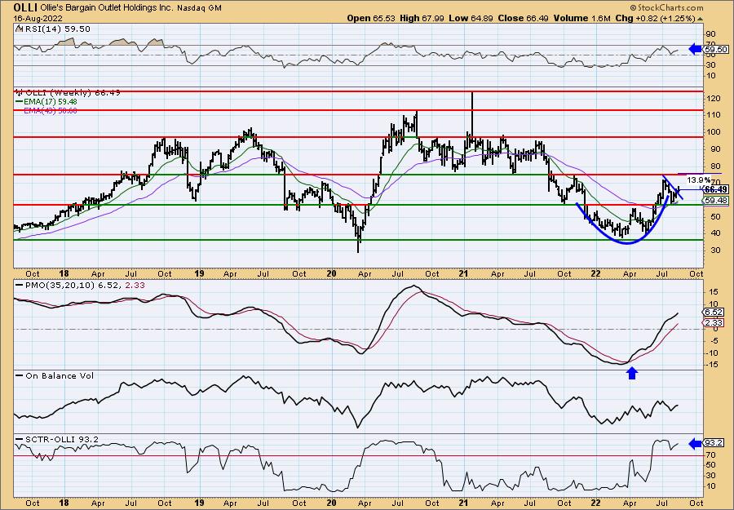The image size is (734, 510).
Task: Click the green line marker before EMA(17)
Action: 19,102
